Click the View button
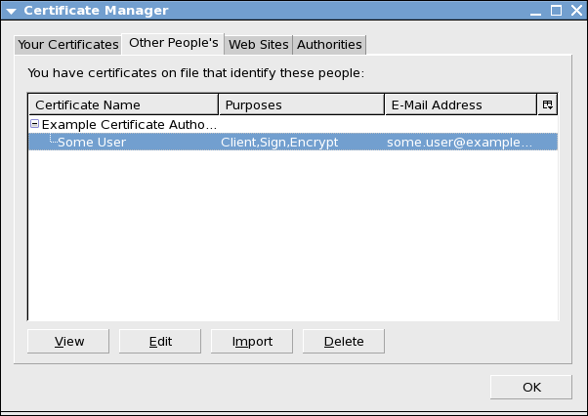Screen dimensions: 588x416 [x=68, y=342]
